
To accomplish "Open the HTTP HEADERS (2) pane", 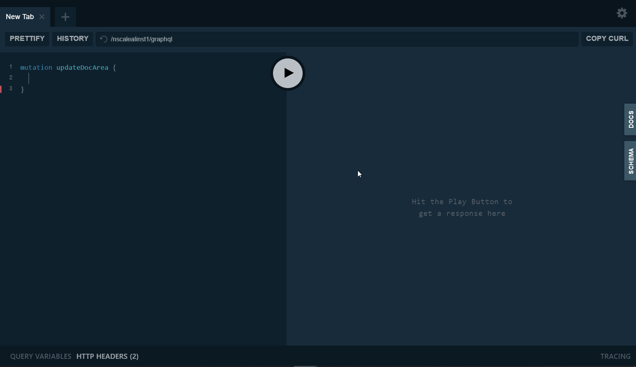I will point(107,356).
